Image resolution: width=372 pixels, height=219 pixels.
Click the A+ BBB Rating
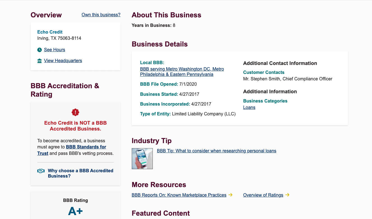[75, 212]
